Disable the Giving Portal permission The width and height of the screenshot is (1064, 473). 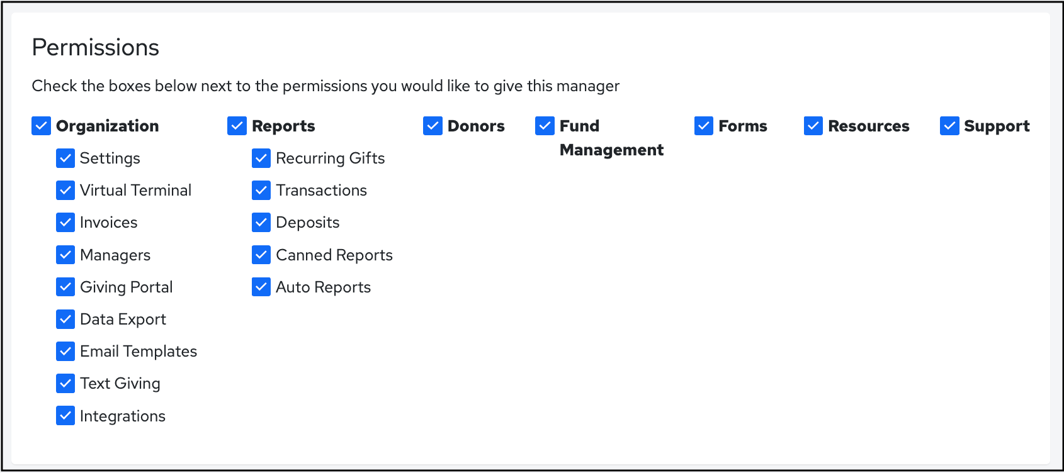click(65, 287)
